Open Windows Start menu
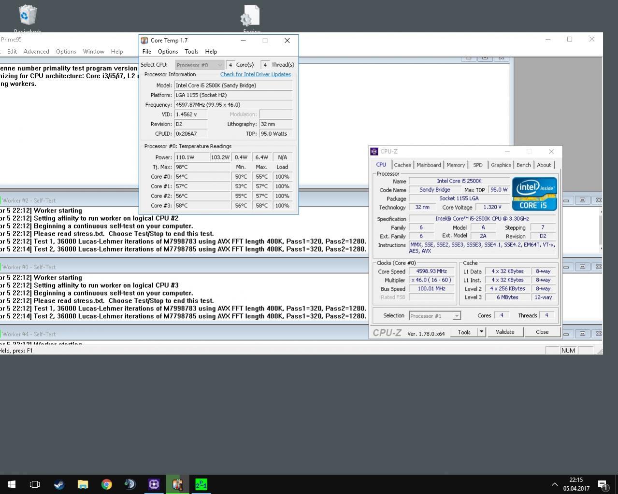Viewport: 618px width, 494px height. pos(12,484)
